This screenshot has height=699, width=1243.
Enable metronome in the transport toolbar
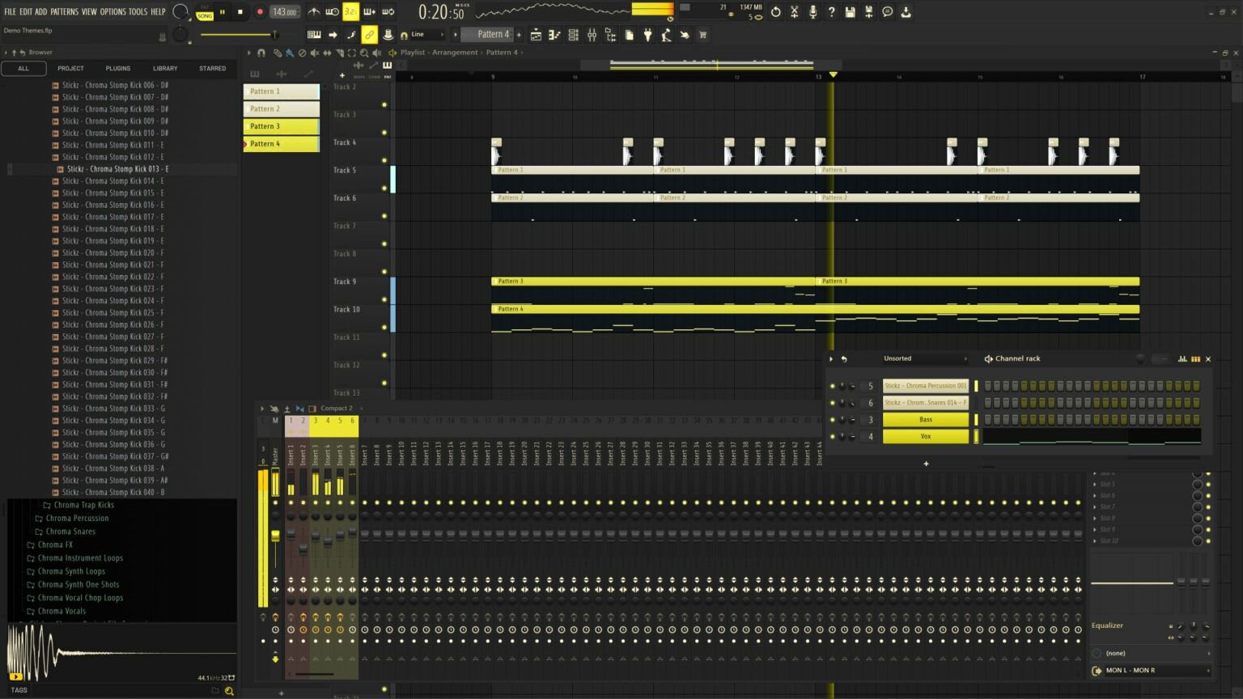(314, 11)
